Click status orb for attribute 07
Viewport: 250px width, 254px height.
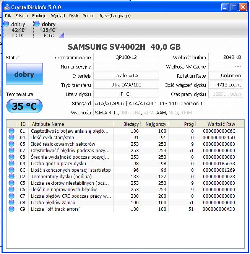tap(11, 150)
